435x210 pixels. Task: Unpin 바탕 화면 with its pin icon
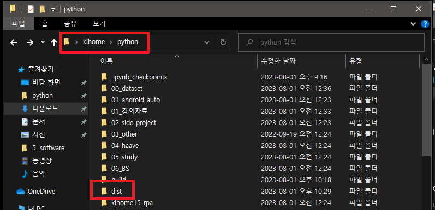click(x=84, y=83)
